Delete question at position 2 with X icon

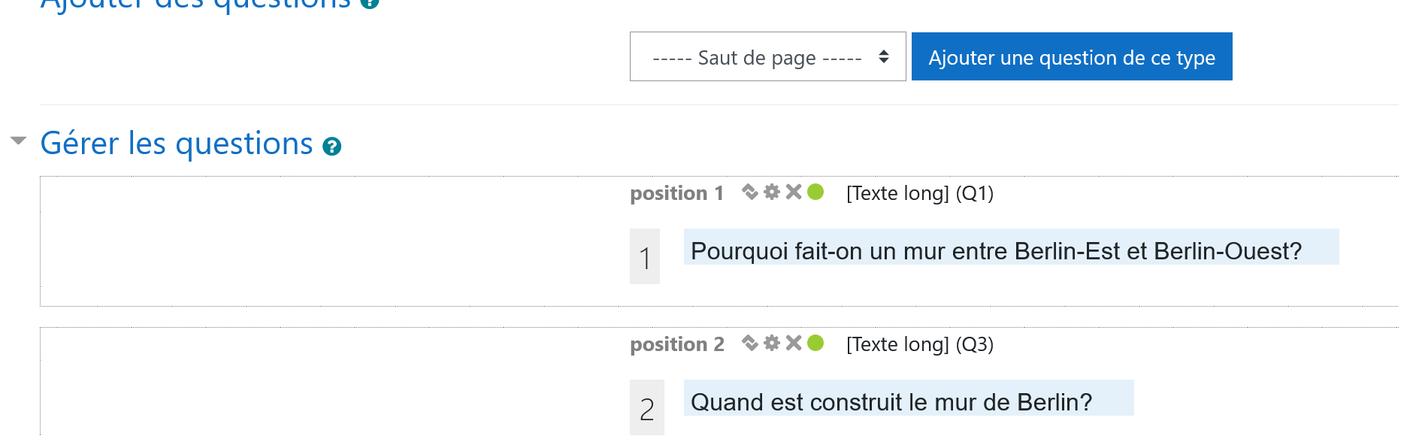[794, 344]
